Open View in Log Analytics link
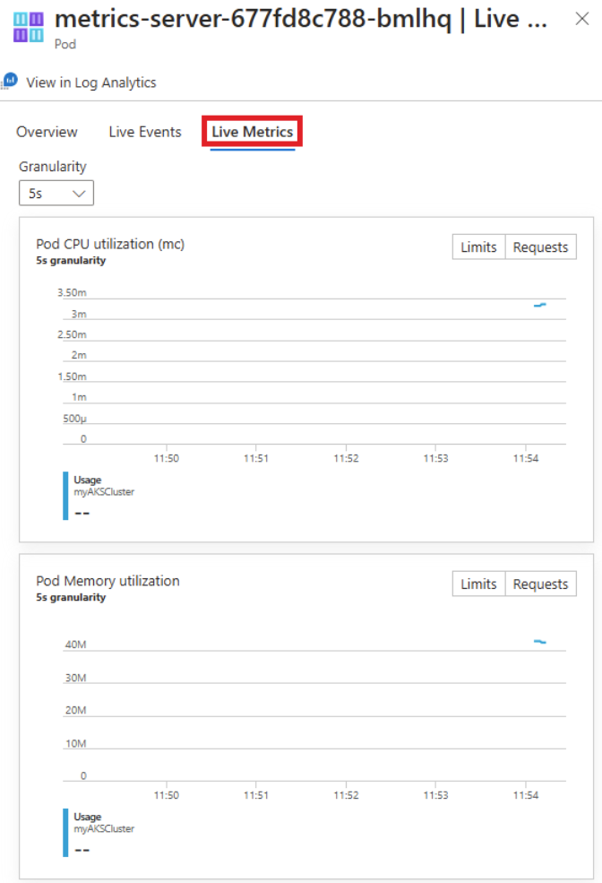The width and height of the screenshot is (602, 883). [91, 82]
